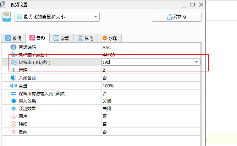Click the noise reduction icon for 降噪
The height and width of the screenshot is (146, 237).
[13, 124]
